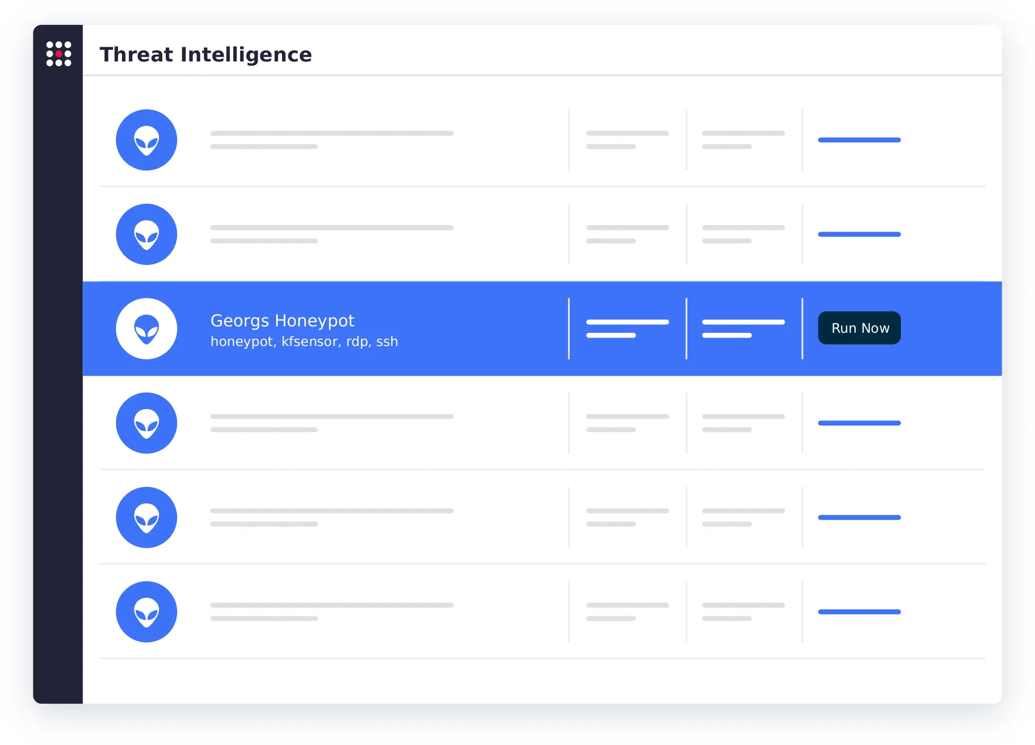
Task: Click the honeypot, kfsensor, rdp, ssh tags
Action: (304, 342)
